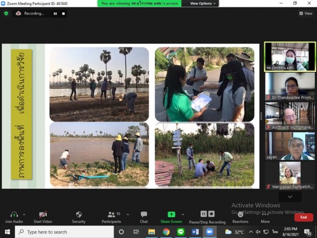317x238 pixels.
Task: Show more participant thumbnails with down chevron
Action: click(x=290, y=197)
